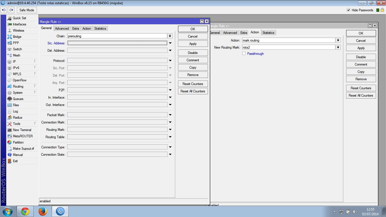
Task: Open the Action dropdown in back window
Action: [x=338, y=40]
